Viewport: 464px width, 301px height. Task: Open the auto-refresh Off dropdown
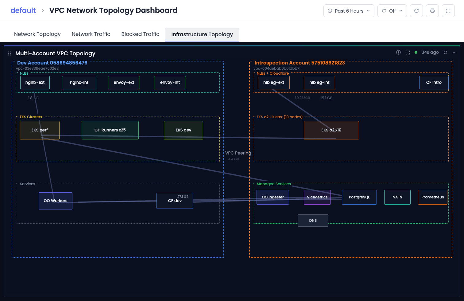point(392,11)
